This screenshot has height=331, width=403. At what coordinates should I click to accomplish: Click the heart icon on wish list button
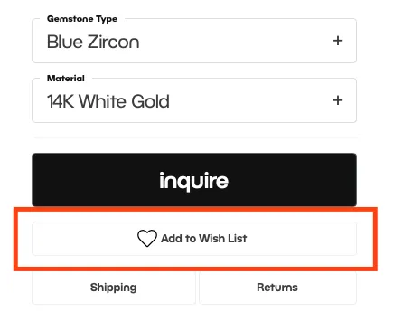pyautogui.click(x=147, y=238)
